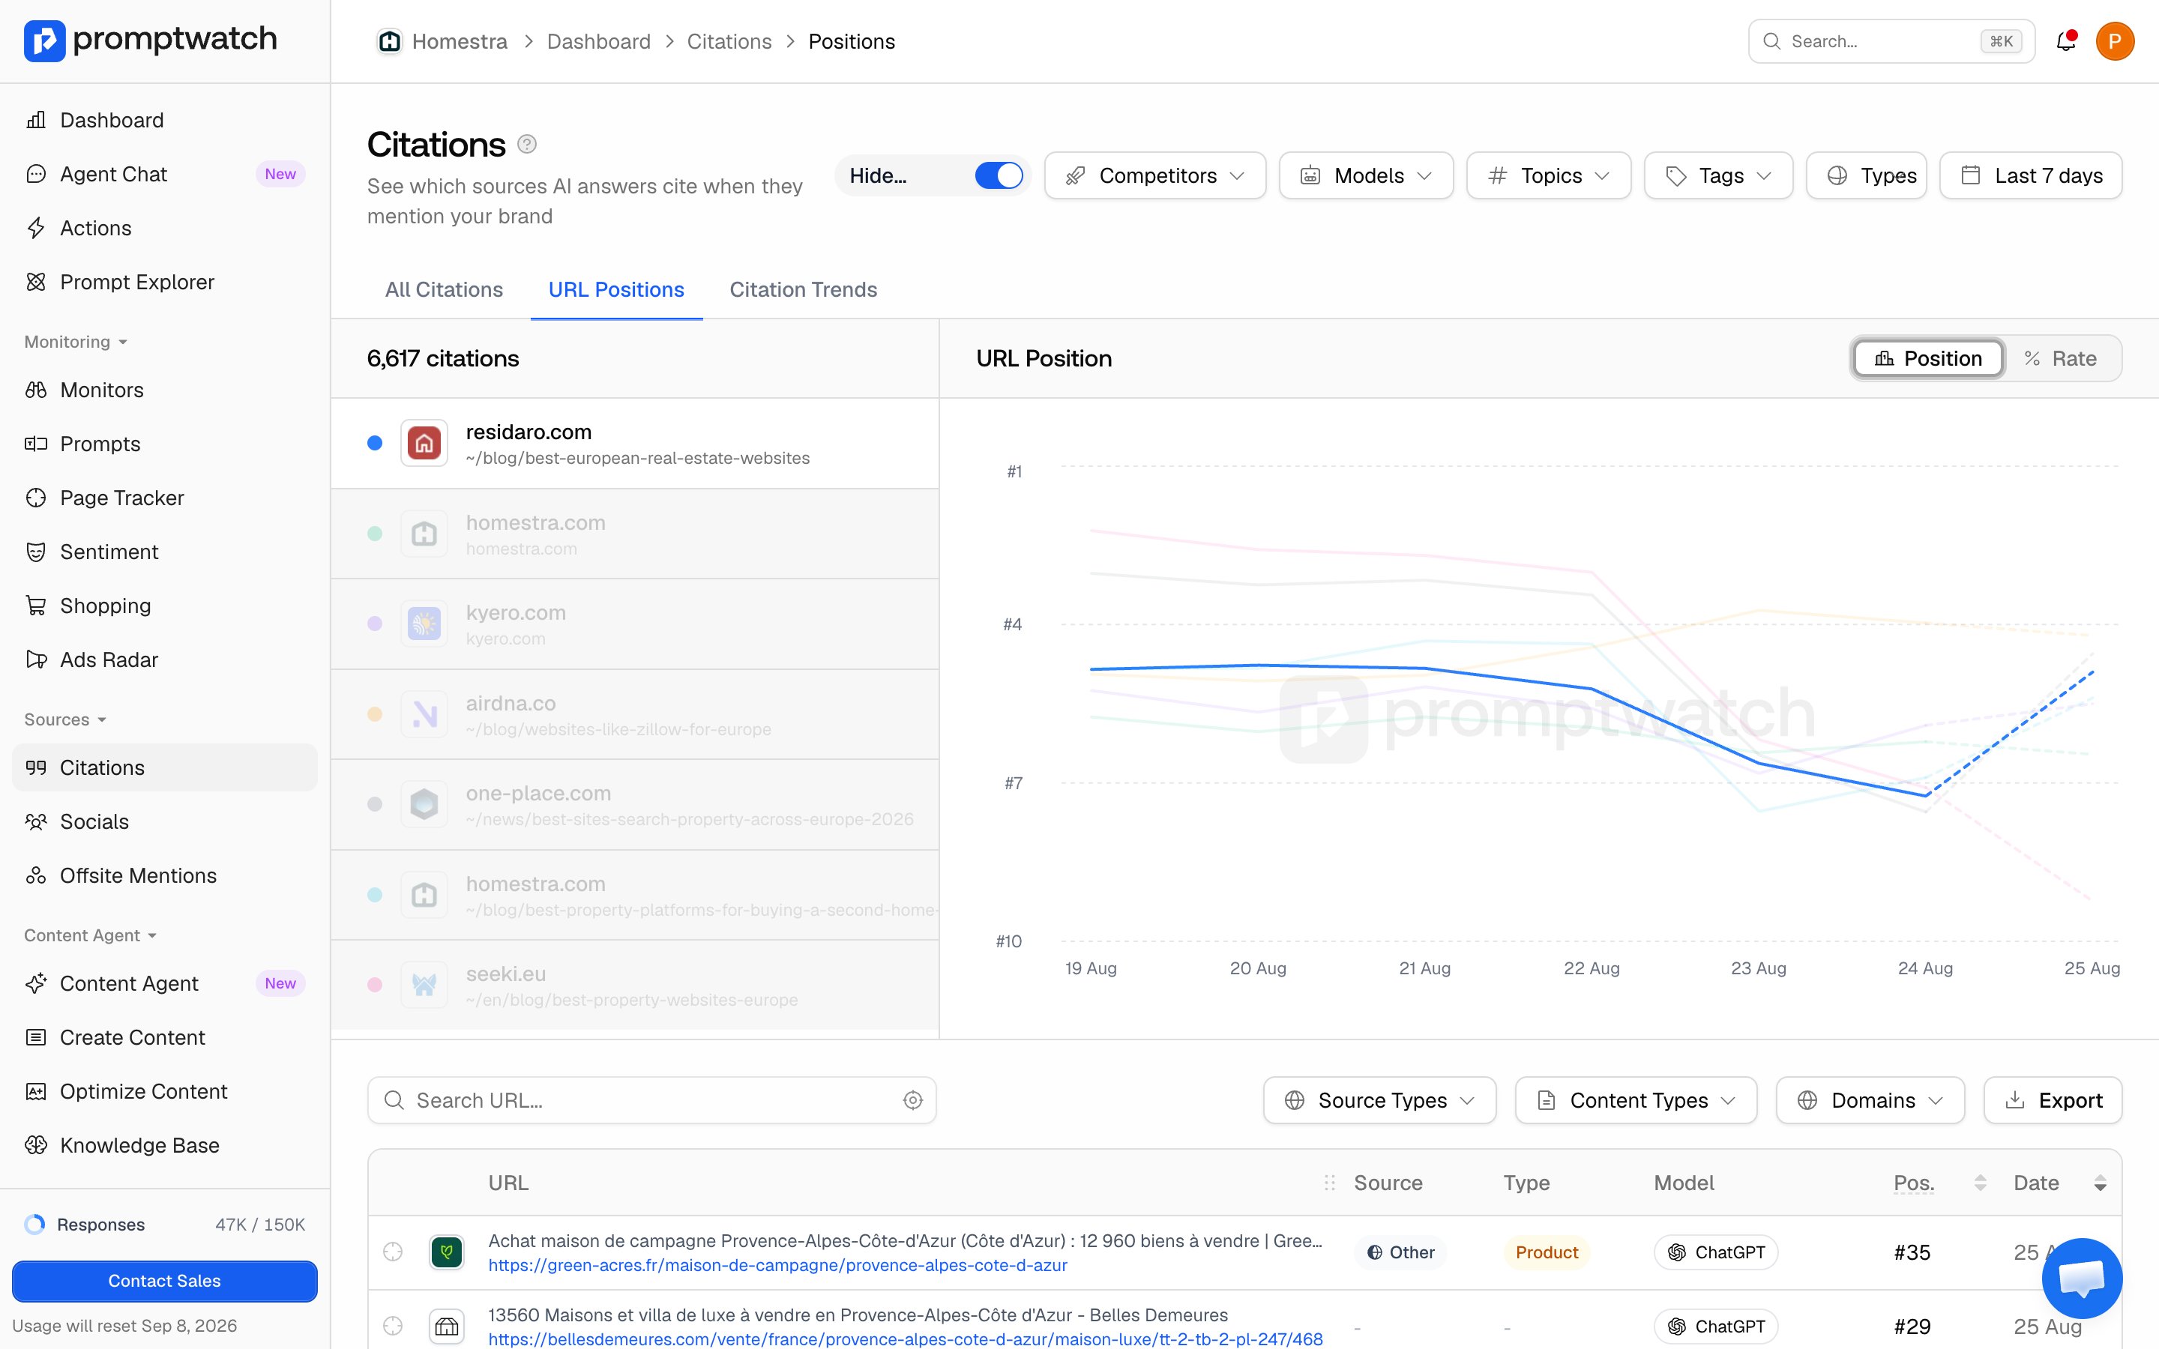Open Citations in sidebar

pos(164,767)
